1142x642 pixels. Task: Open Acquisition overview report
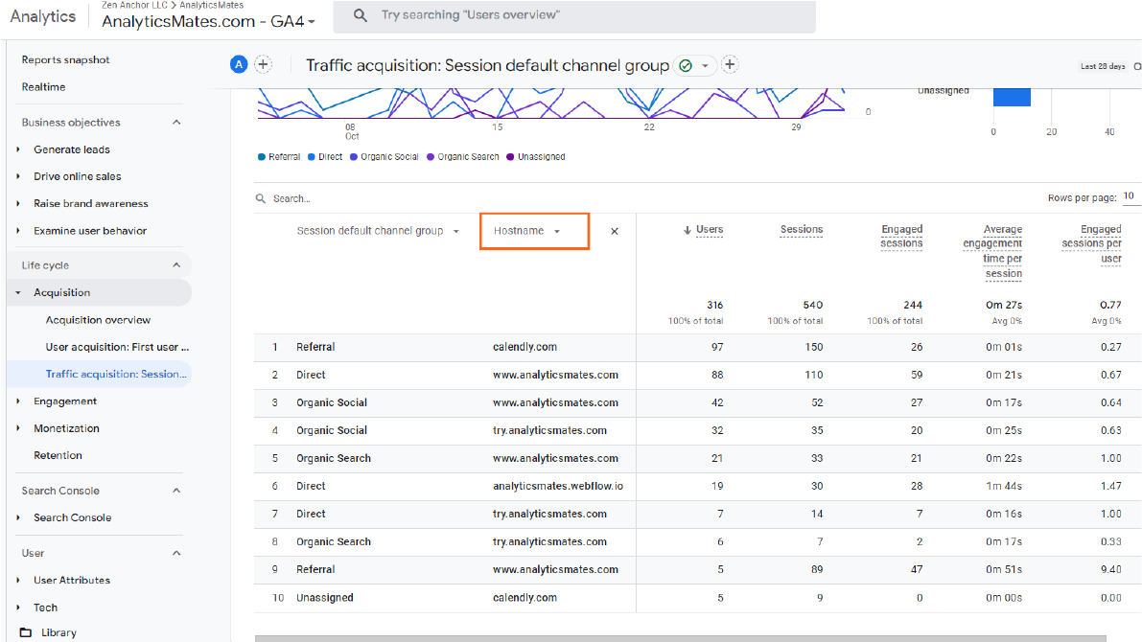click(x=98, y=319)
